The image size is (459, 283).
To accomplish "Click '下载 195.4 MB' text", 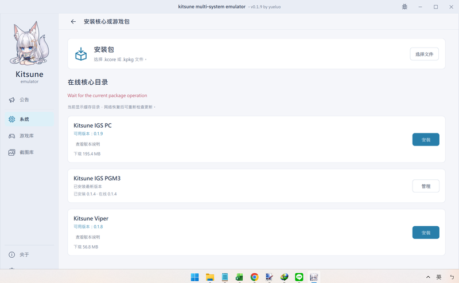I will tap(87, 154).
